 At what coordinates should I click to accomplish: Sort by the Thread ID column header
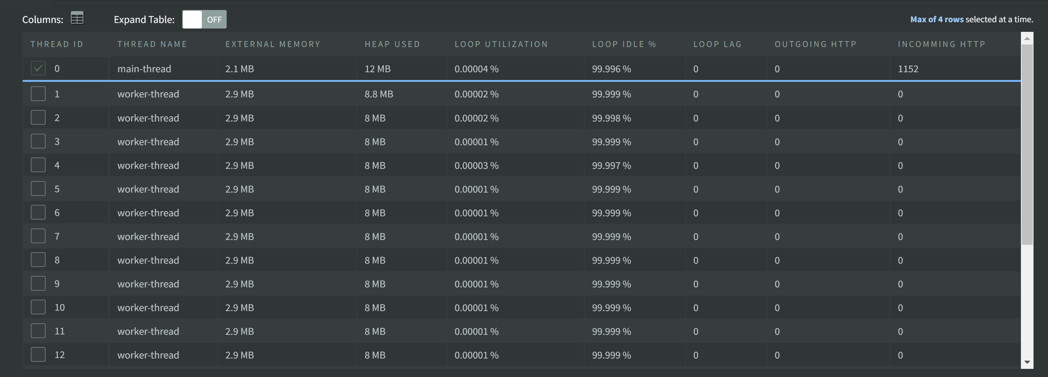coord(56,44)
